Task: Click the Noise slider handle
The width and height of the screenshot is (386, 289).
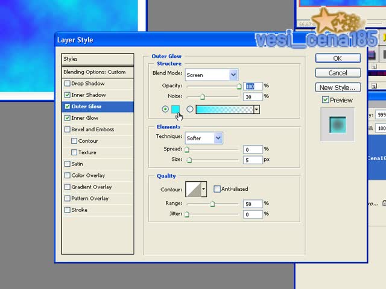Action: (203, 97)
